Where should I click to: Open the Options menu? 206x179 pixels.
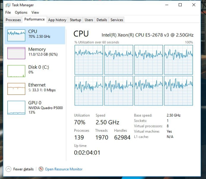point(21,12)
